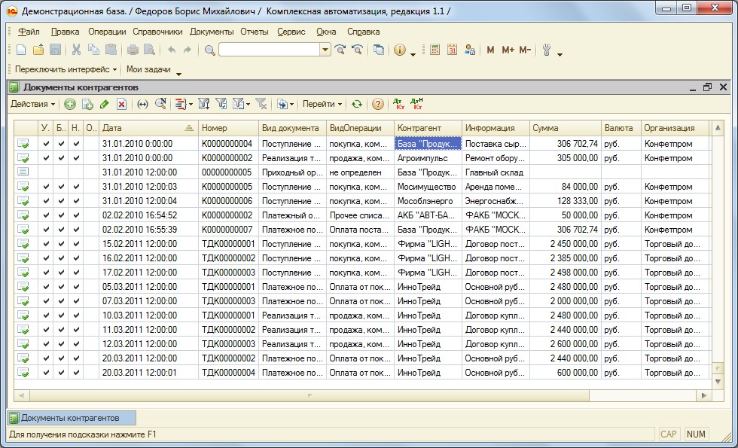Open the calculator from the toolbar
Viewport: 738px width, 448px height.
tap(435, 50)
